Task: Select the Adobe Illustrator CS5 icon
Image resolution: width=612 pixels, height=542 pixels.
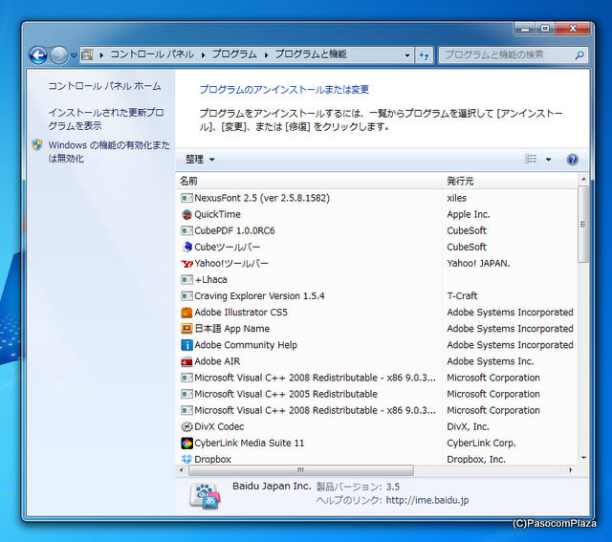Action: (x=186, y=313)
